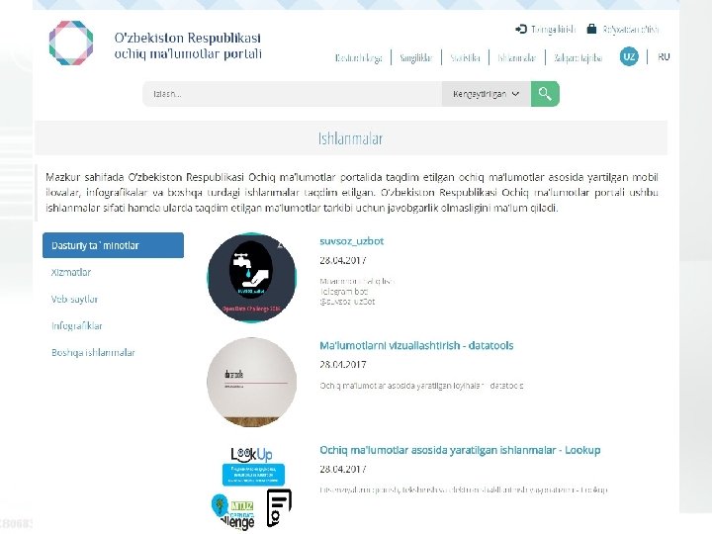712x534 pixels.
Task: Expand the Kengaytirilgan search dropdown
Action: [486, 94]
